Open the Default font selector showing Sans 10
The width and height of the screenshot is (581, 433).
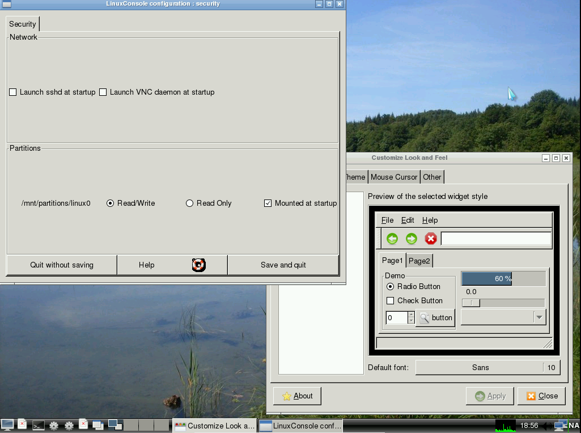click(x=487, y=367)
